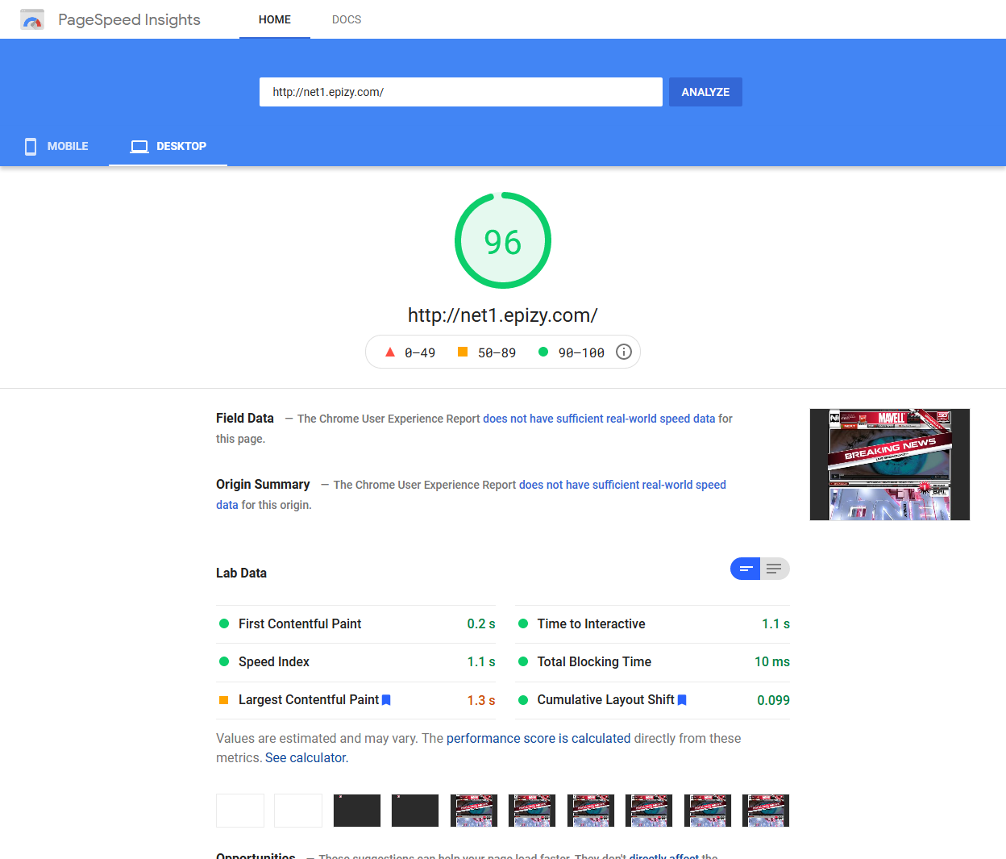
Task: Click the 'Largest Contentful Paint' metric label
Action: click(x=309, y=700)
